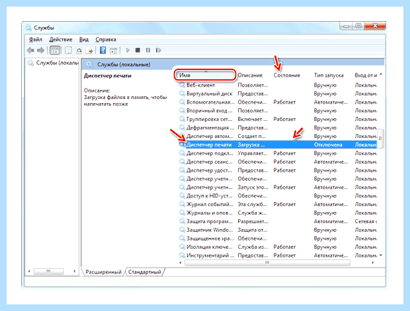410x311 pixels.
Task: Sort by the Вход от имени column header
Action: pyautogui.click(x=366, y=75)
